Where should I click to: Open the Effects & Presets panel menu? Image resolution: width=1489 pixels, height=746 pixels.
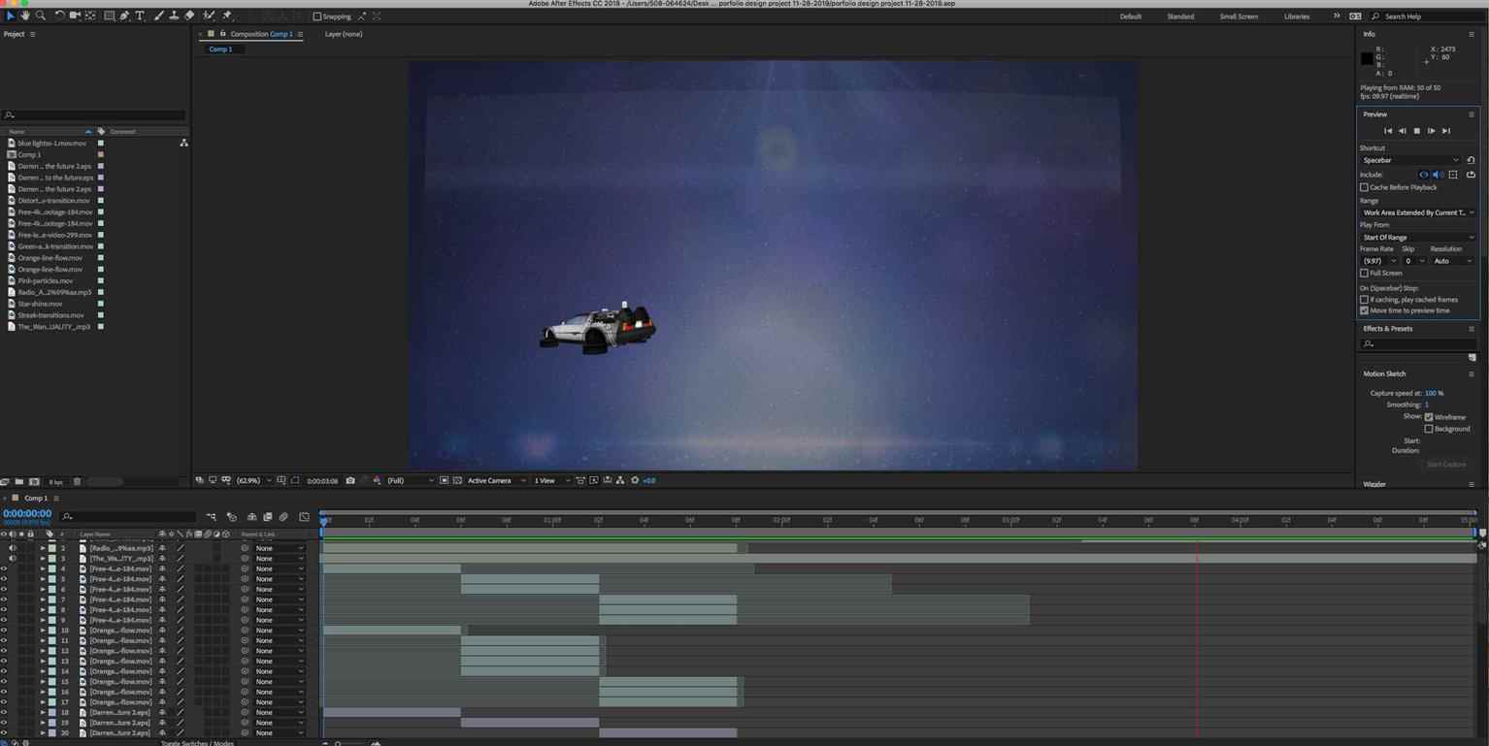1471,329
